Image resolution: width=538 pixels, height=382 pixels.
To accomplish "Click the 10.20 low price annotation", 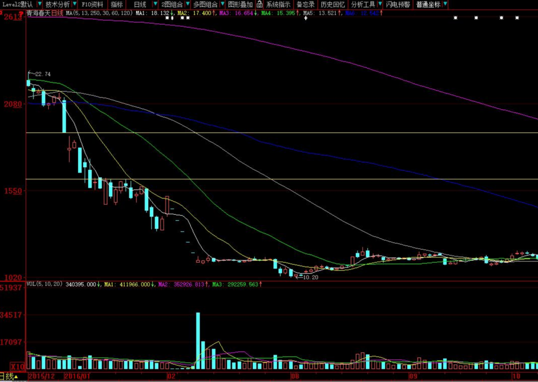I will [311, 277].
